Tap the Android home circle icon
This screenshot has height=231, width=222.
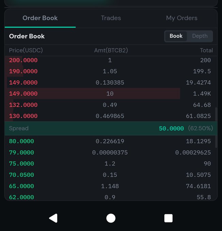pos(111,218)
